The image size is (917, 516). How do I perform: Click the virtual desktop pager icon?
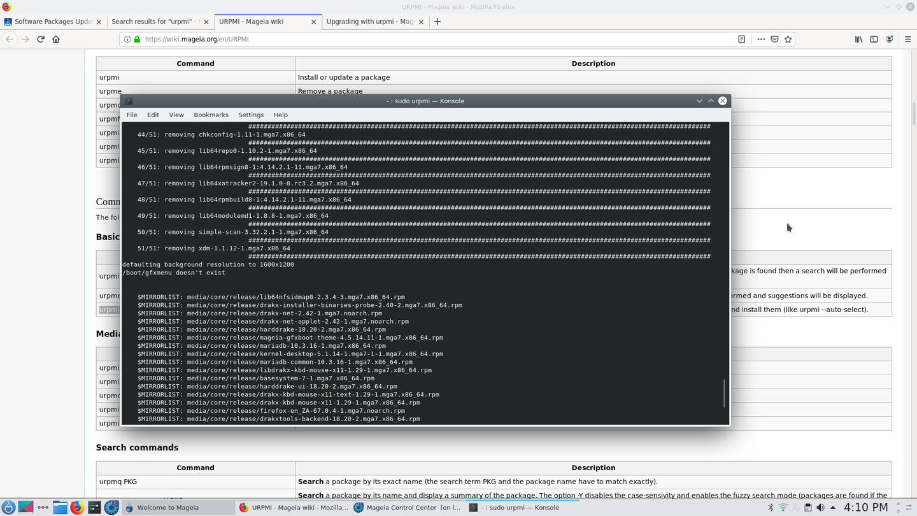pos(25,507)
